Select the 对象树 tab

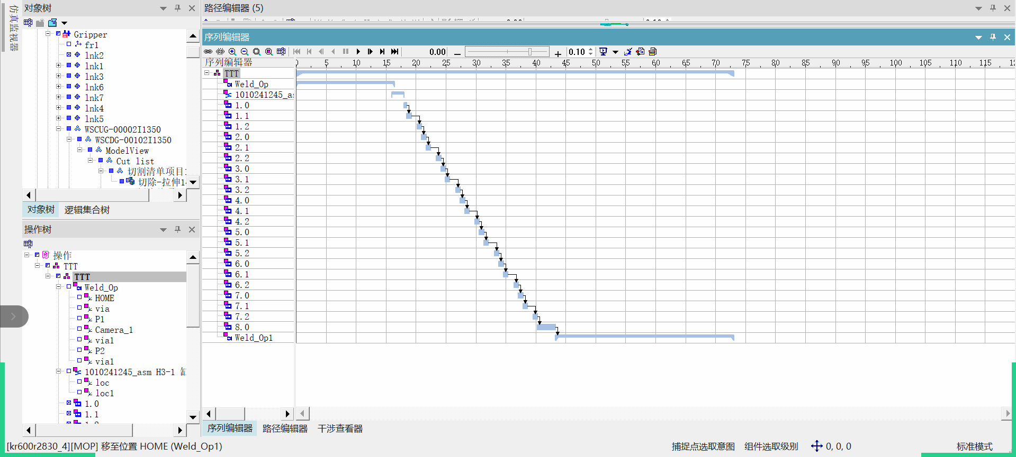pos(41,210)
